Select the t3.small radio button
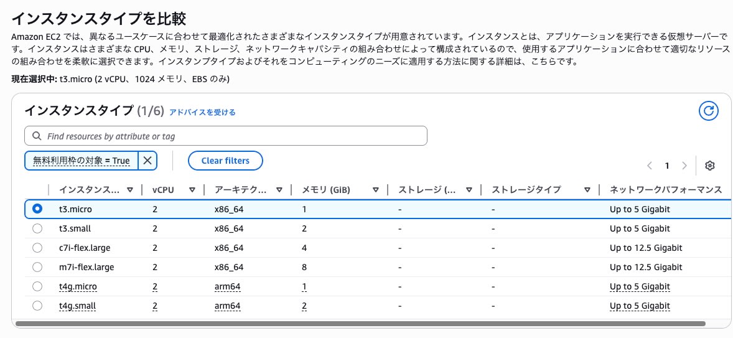733x338 pixels. click(37, 228)
